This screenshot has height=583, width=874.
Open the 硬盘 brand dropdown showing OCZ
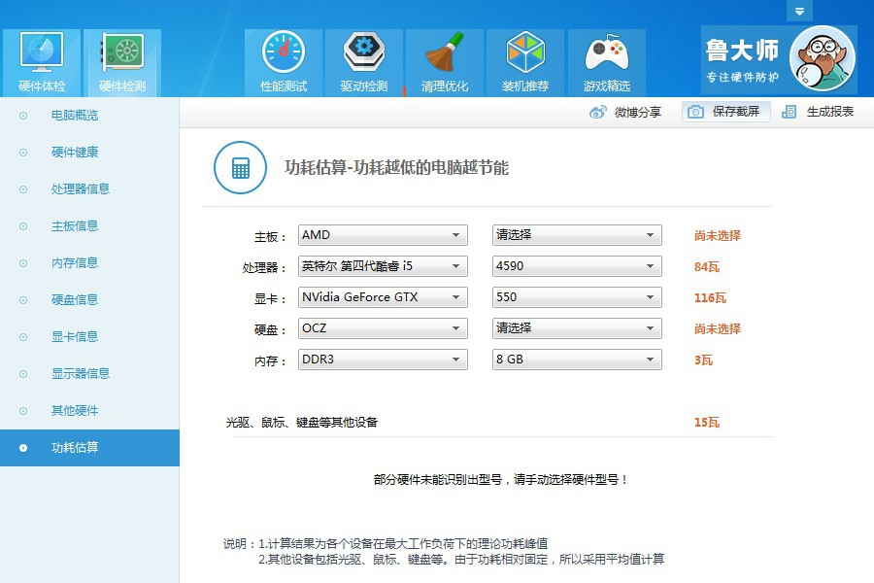pos(383,328)
